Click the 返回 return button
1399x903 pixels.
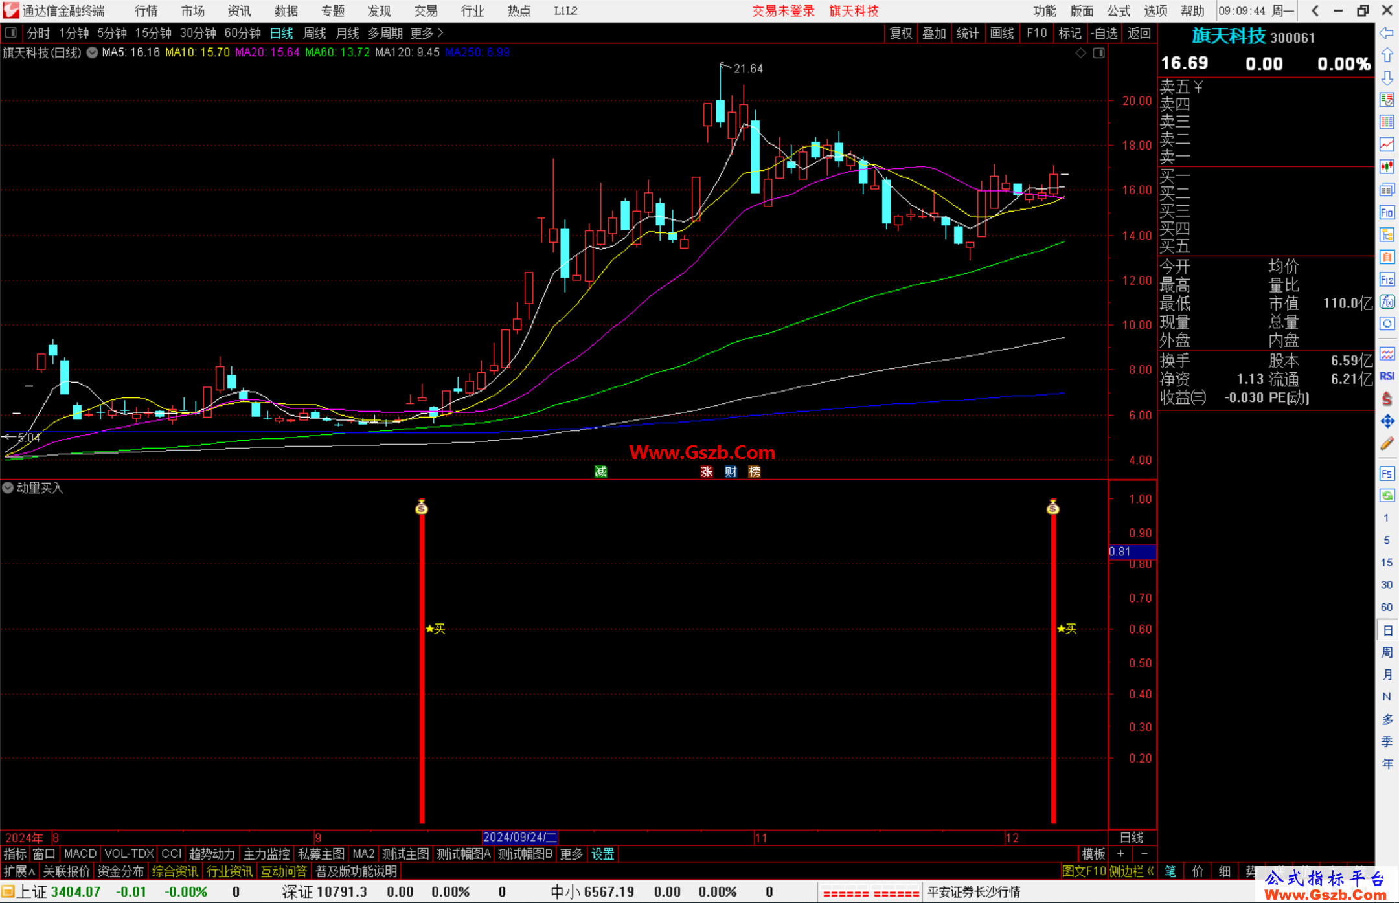click(1139, 33)
